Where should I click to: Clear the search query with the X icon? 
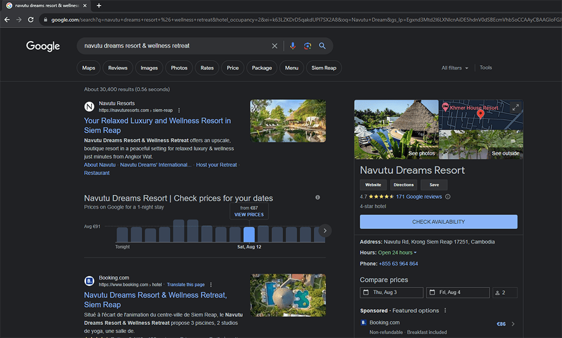pos(274,45)
